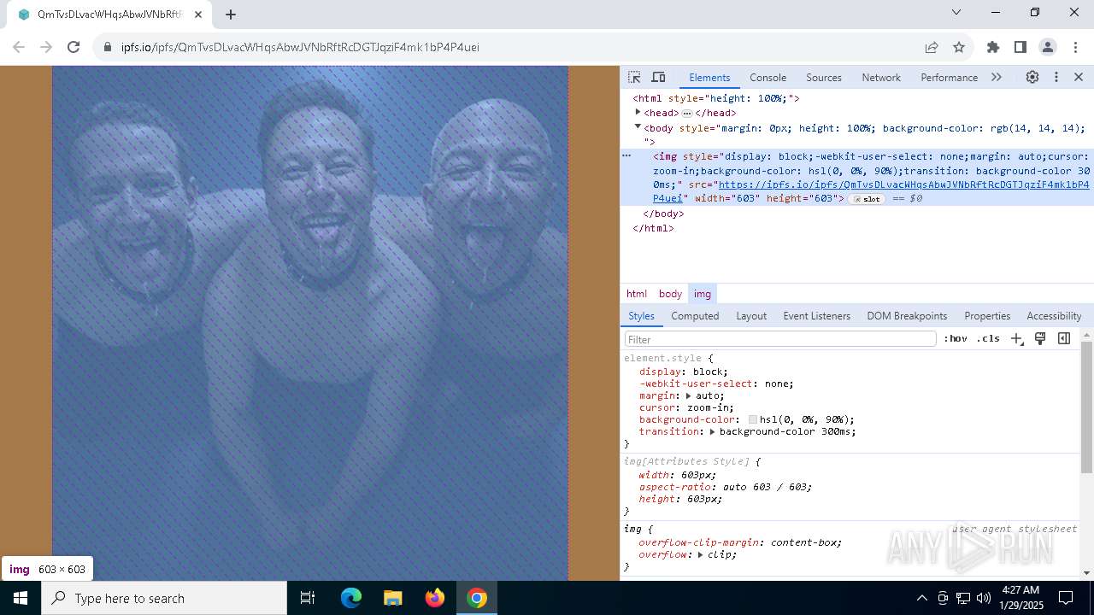
Task: Open the Accessibility tab
Action: (x=1054, y=316)
